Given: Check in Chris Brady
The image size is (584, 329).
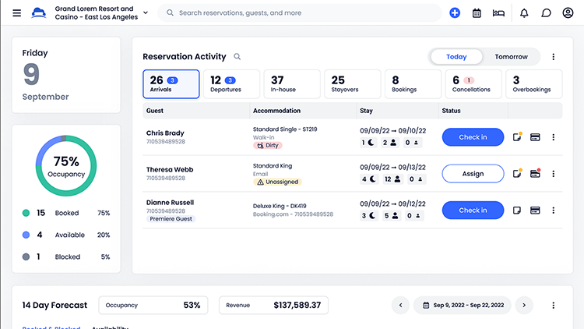Looking at the screenshot, I should tap(473, 137).
